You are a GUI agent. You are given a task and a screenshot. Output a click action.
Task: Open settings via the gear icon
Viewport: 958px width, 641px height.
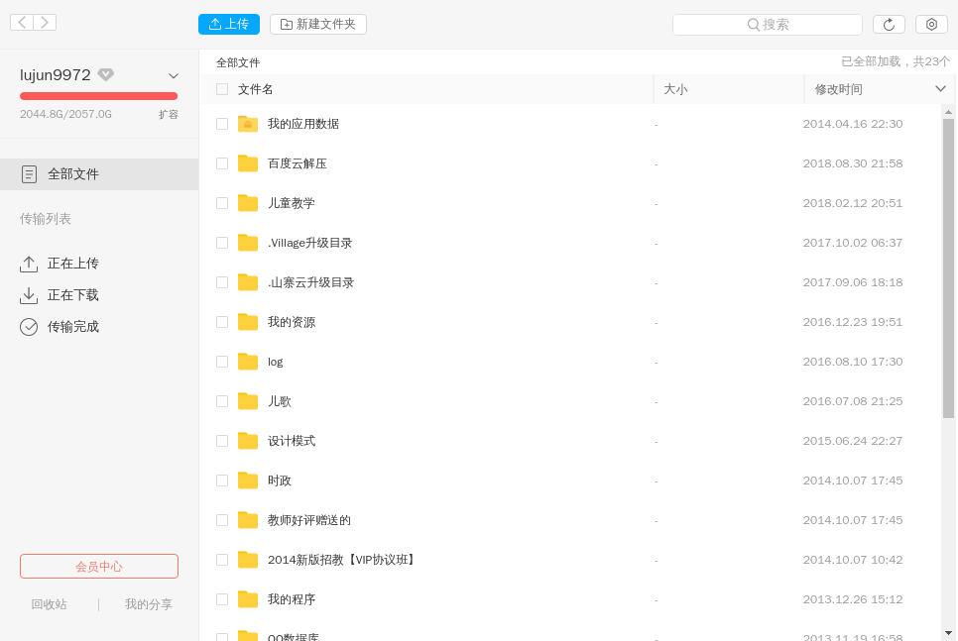point(930,24)
